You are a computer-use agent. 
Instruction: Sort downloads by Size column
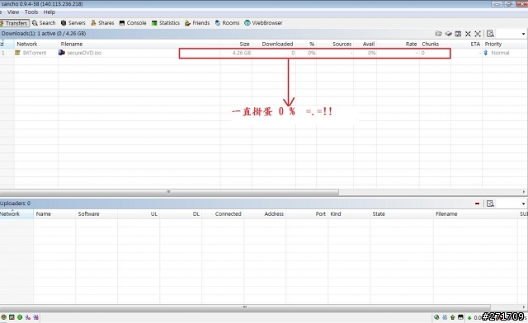pyautogui.click(x=236, y=44)
